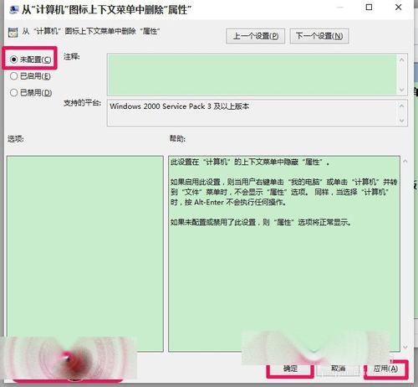Viewport: 418px width, 387px height.
Task: Click down arrow of comment box scrollbar
Action: point(401,90)
